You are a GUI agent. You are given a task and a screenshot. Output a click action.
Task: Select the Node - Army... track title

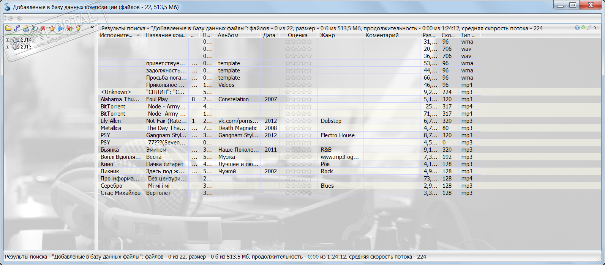pos(166,107)
